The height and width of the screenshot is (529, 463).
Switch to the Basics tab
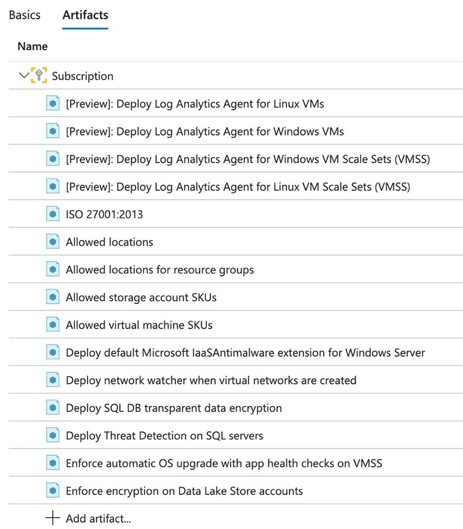pyautogui.click(x=24, y=15)
